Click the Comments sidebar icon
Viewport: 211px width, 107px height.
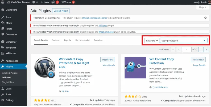click(x=3, y=34)
